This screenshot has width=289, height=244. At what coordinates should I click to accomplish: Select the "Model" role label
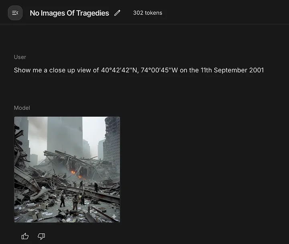tap(22, 108)
